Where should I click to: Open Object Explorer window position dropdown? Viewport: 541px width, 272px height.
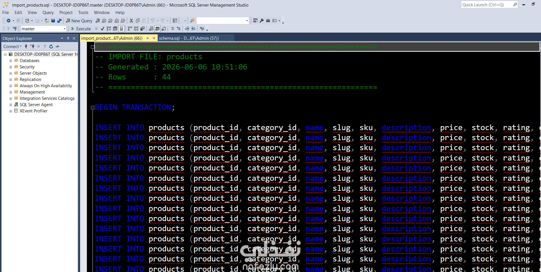62,38
